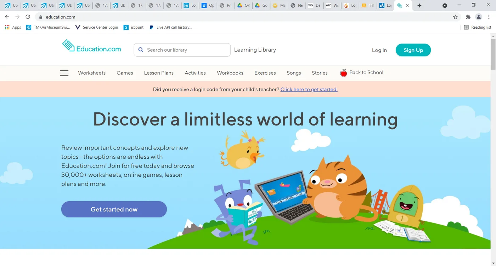The width and height of the screenshot is (496, 266).
Task: Open the Service Center Login bookmark
Action: (x=97, y=27)
